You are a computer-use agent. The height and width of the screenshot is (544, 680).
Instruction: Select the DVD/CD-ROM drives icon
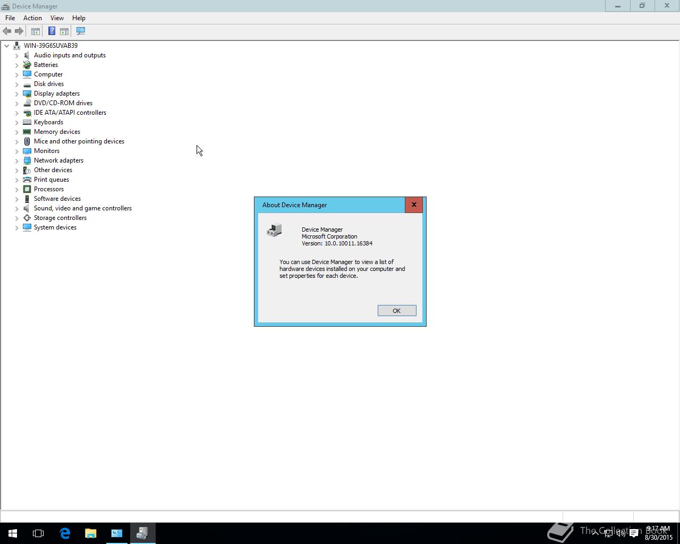(27, 103)
